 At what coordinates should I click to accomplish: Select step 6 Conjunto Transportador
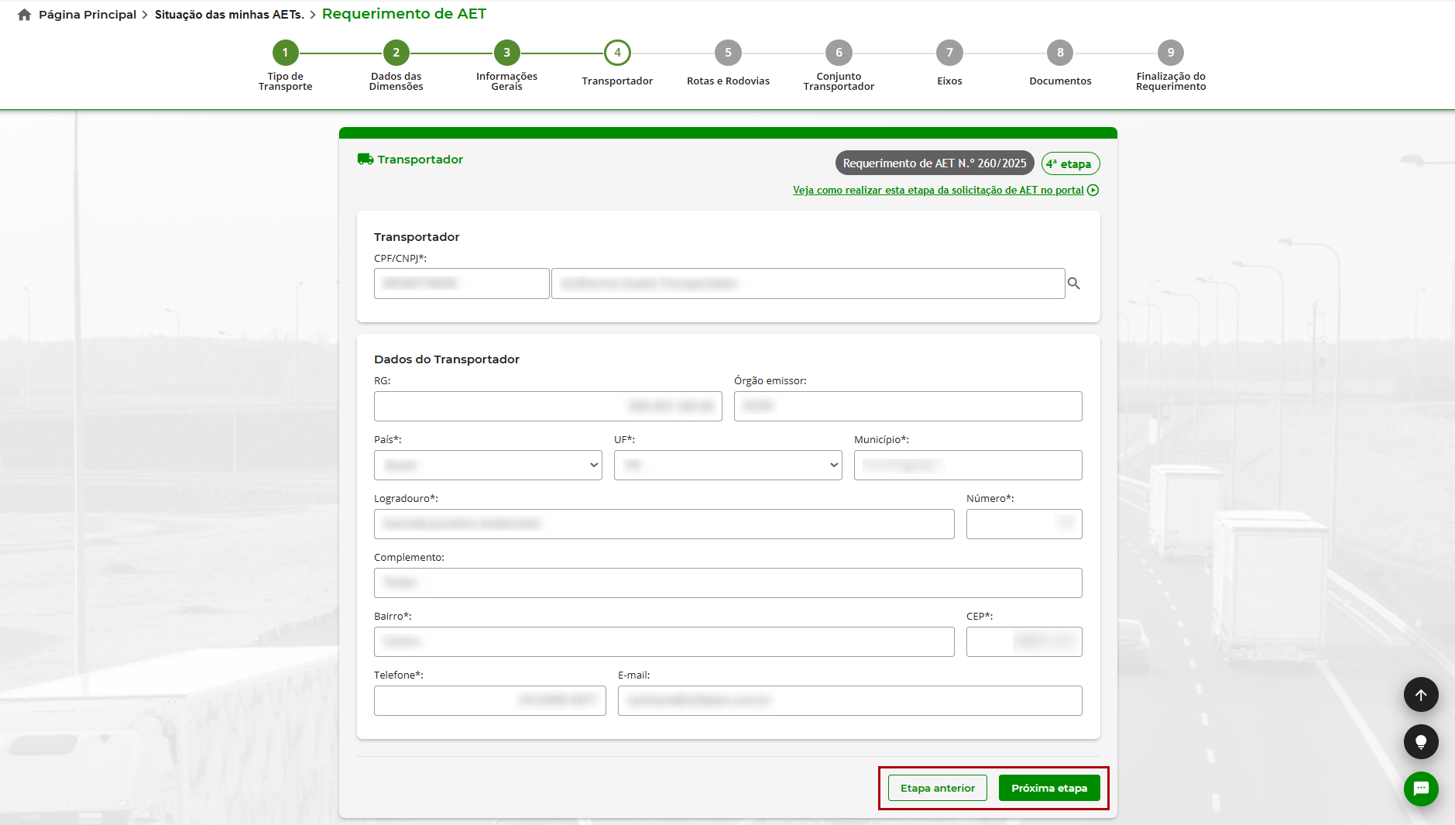pyautogui.click(x=839, y=53)
